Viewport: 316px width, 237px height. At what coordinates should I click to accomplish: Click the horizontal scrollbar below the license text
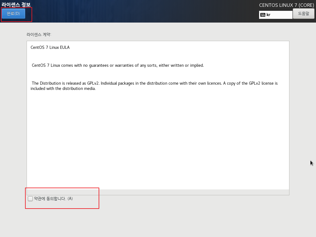coord(158,192)
